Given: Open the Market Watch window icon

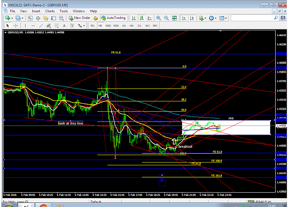Looking at the screenshot, I should [30, 18].
